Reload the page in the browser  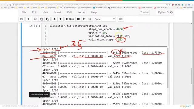click(x=7, y=5)
